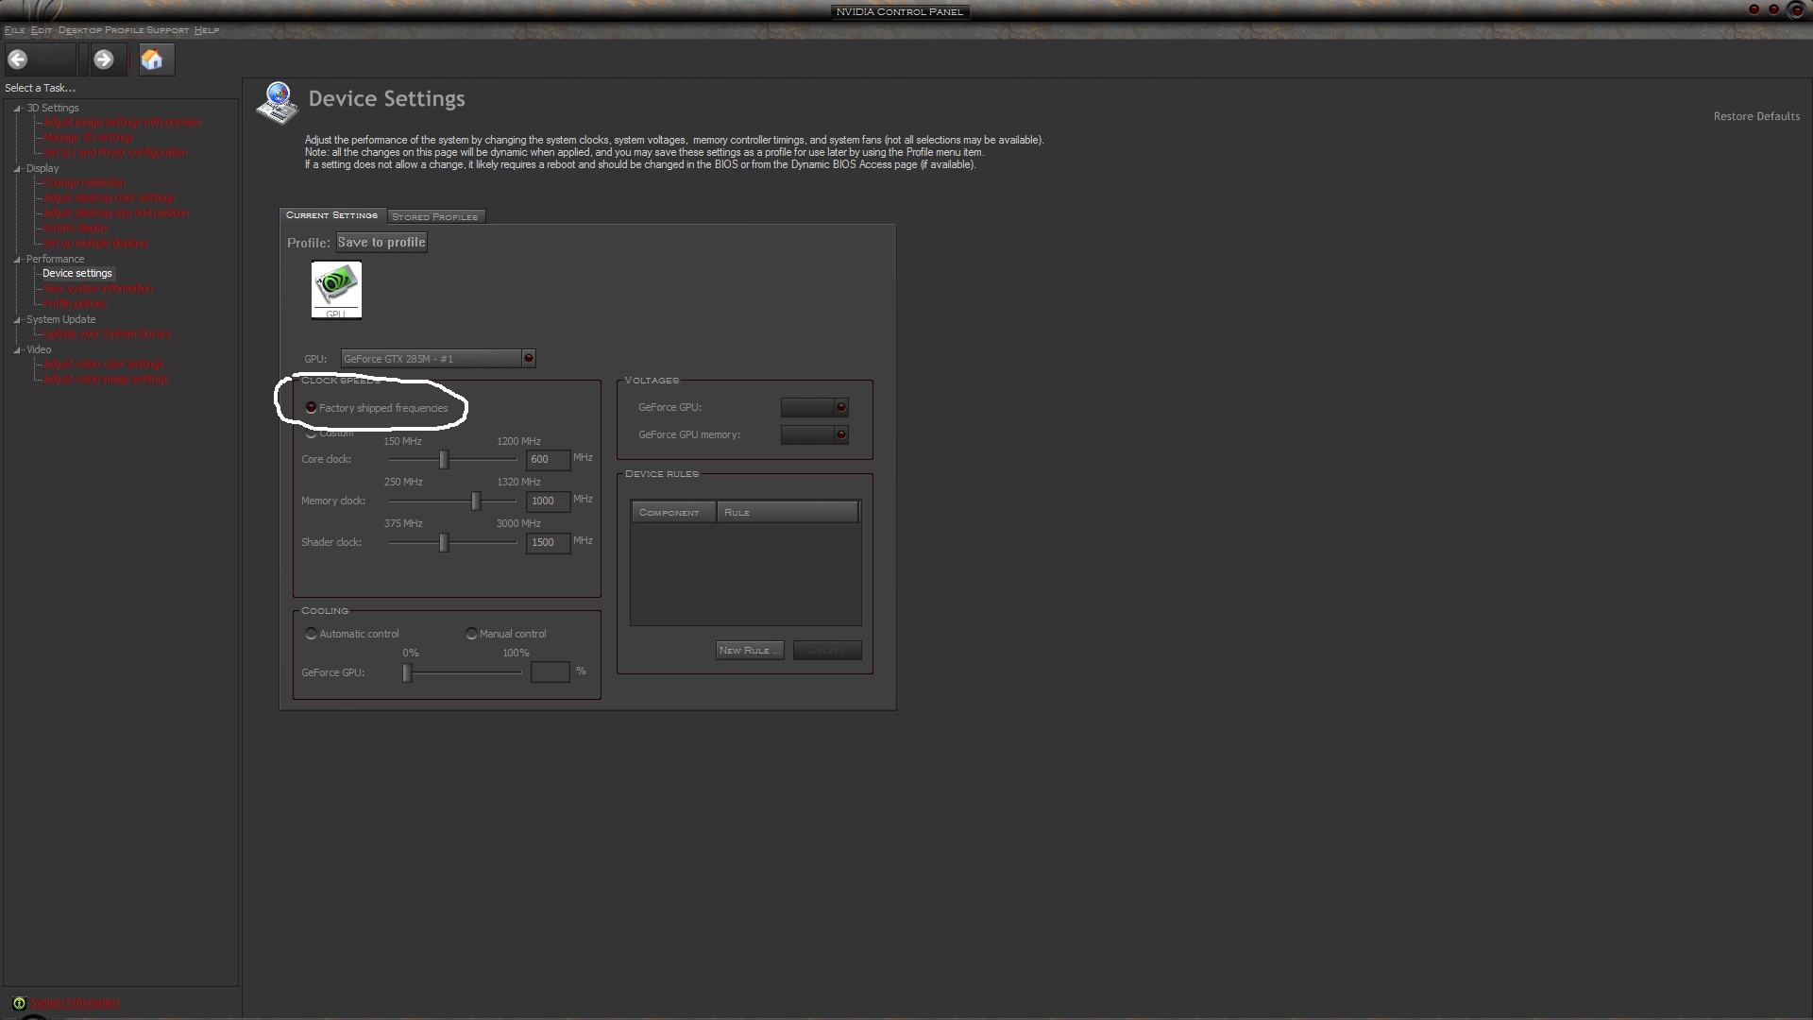This screenshot has height=1020, width=1813.
Task: Open the System Information link
Action: pyautogui.click(x=75, y=1003)
